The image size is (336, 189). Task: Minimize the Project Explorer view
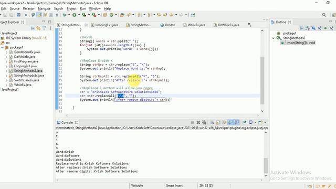pyautogui.click(x=44, y=22)
